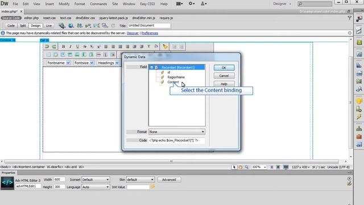Image resolution: width=364 pixels, height=205 pixels.
Task: Open the Headings dropdown
Action: [x=108, y=63]
